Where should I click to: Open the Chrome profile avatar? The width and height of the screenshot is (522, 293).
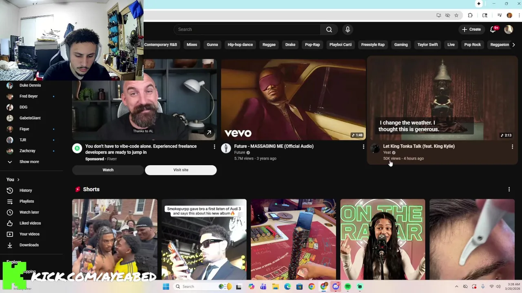click(x=509, y=15)
